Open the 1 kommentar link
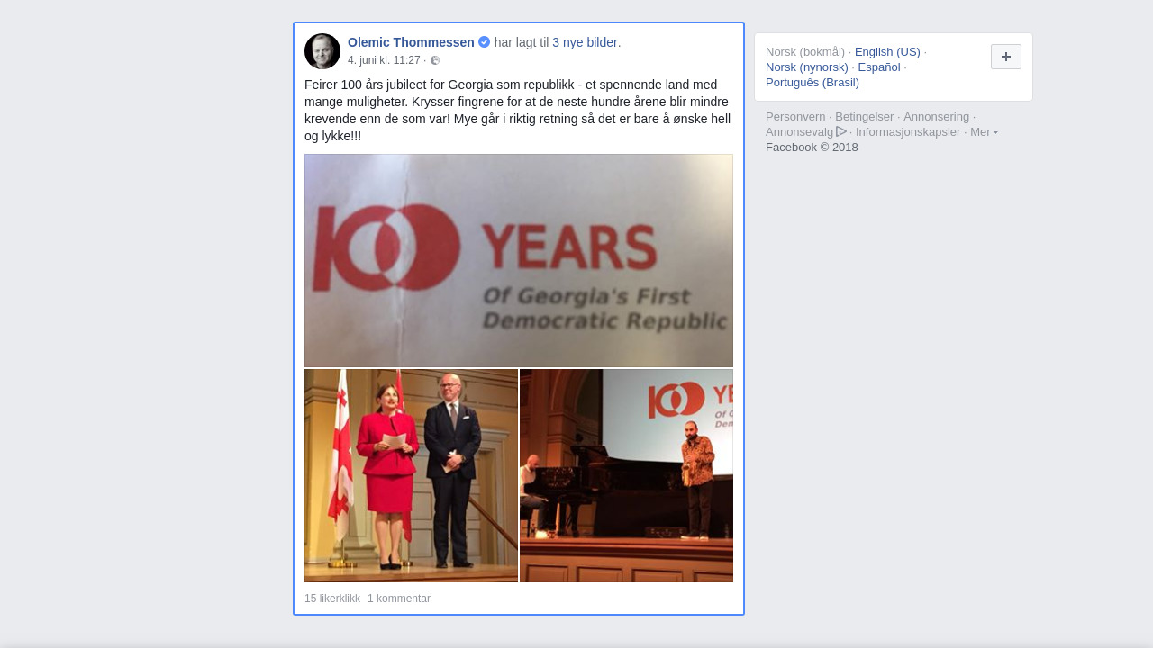The image size is (1153, 648). pos(399,598)
